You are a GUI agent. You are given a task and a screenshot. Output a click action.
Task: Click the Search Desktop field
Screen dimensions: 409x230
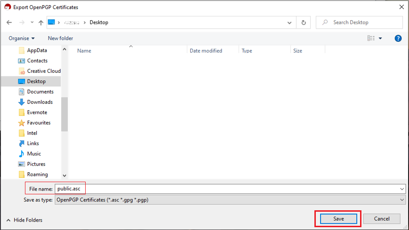pos(359,23)
